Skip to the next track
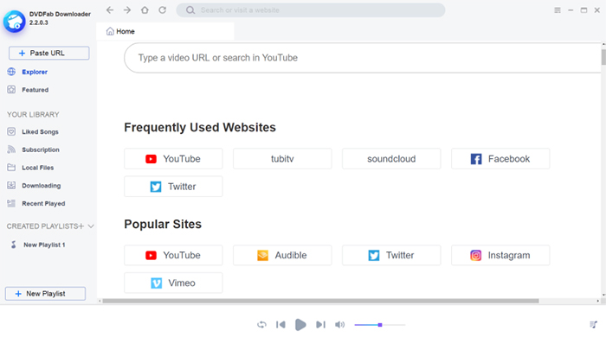 point(320,325)
